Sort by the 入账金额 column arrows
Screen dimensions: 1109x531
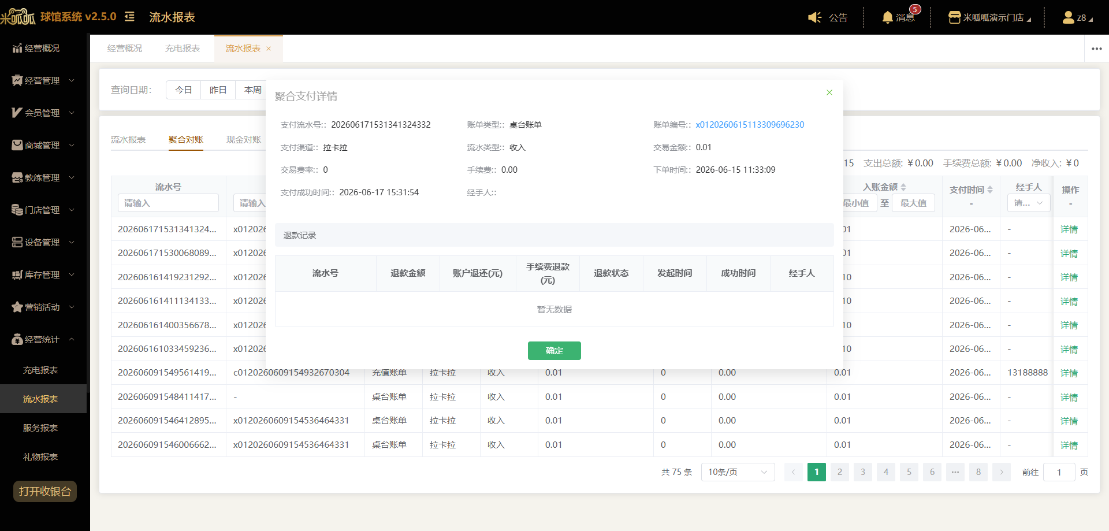pyautogui.click(x=903, y=187)
